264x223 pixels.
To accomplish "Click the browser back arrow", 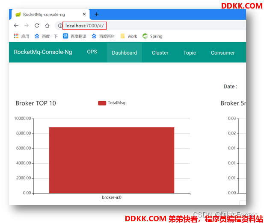I will click(x=16, y=26).
